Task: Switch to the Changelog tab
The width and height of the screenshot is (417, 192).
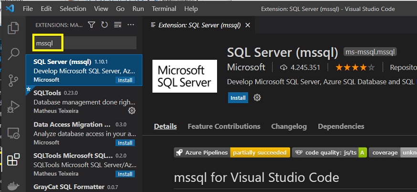Action: tap(289, 126)
